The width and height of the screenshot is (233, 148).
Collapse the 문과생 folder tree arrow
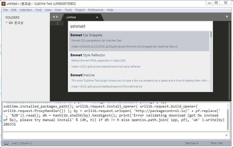pos(7,22)
